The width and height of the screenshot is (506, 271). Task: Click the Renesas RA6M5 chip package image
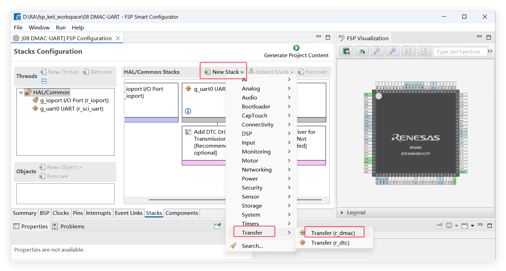[x=416, y=133]
